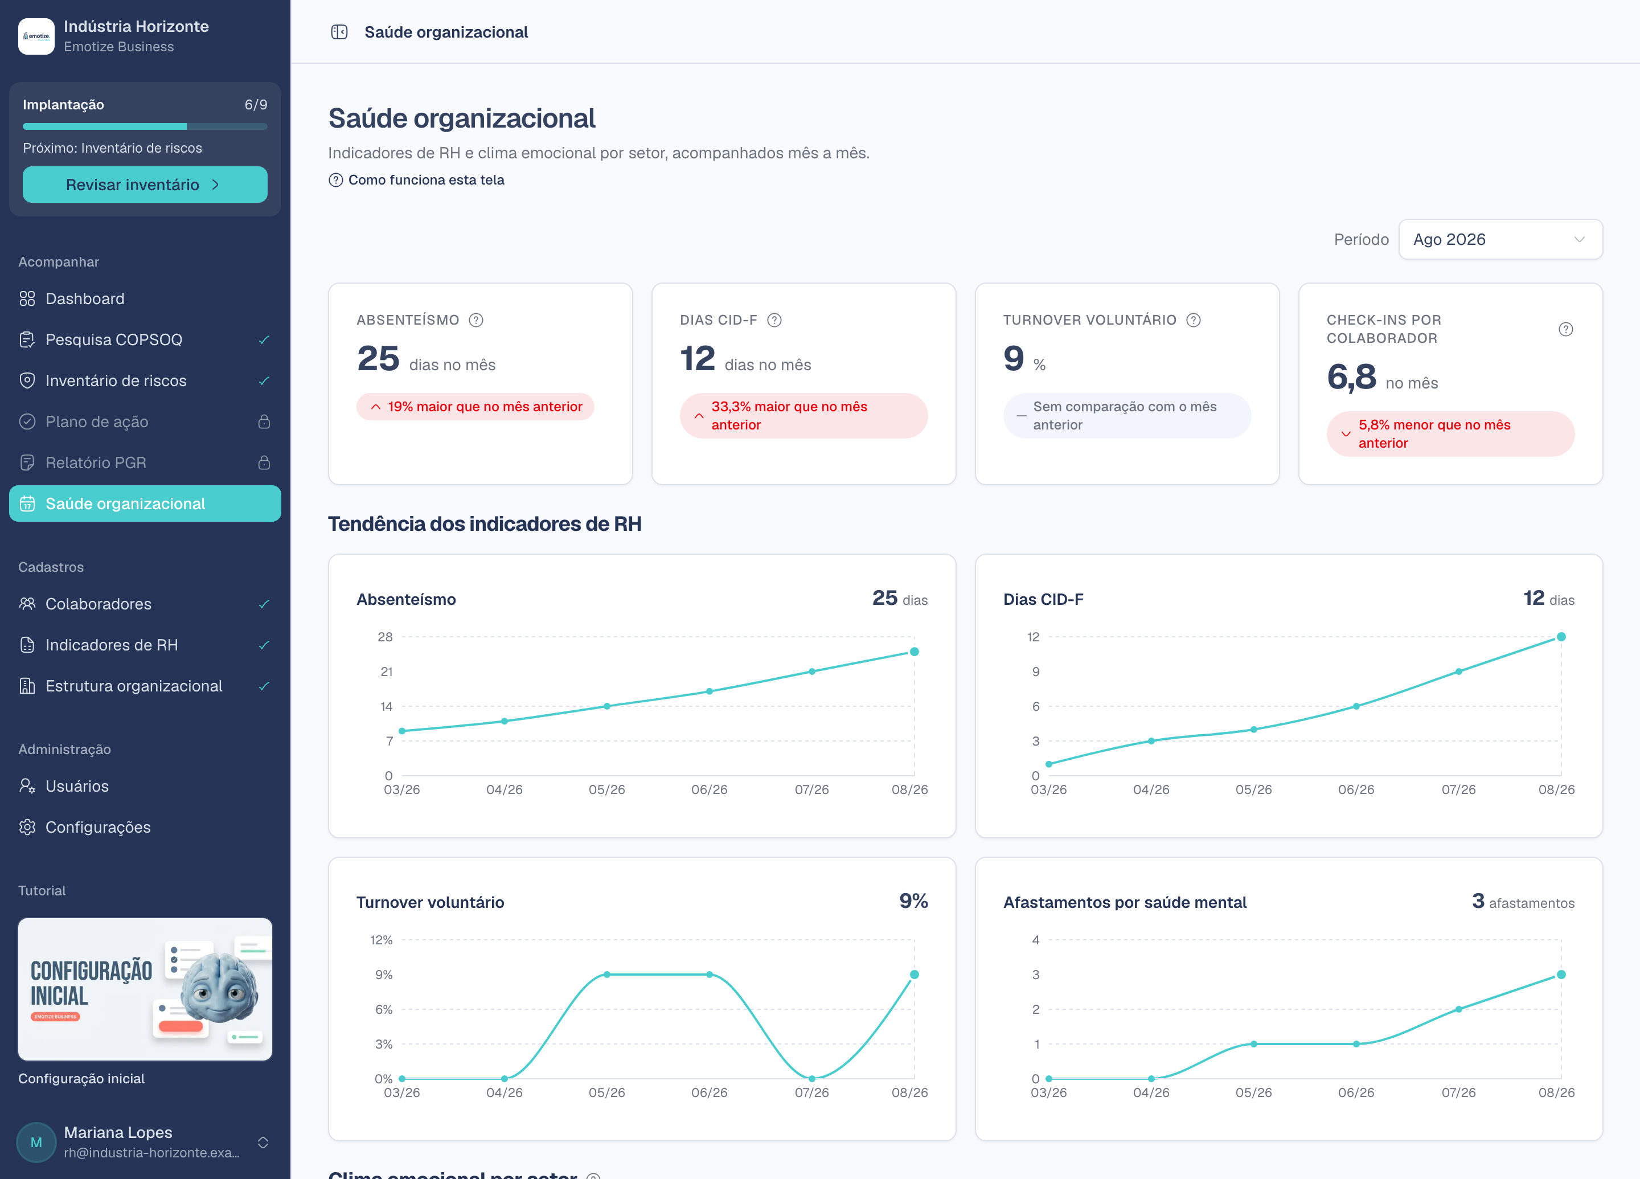Click the lock icon on Plano de ação
The height and width of the screenshot is (1179, 1640).
click(x=264, y=421)
